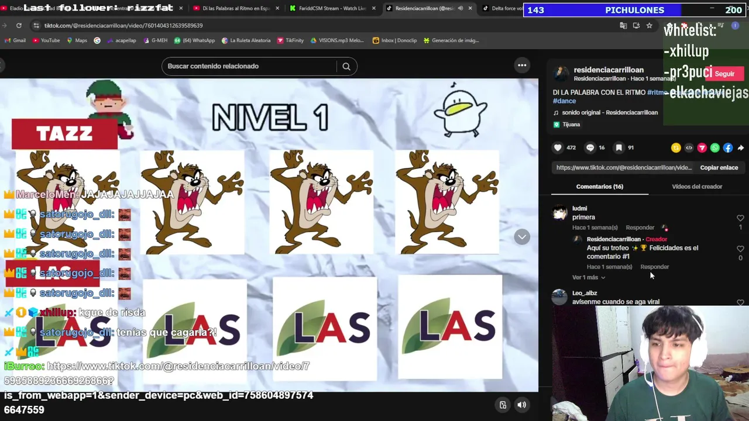Click the browser address bar URL
The image size is (749, 421).
(123, 26)
